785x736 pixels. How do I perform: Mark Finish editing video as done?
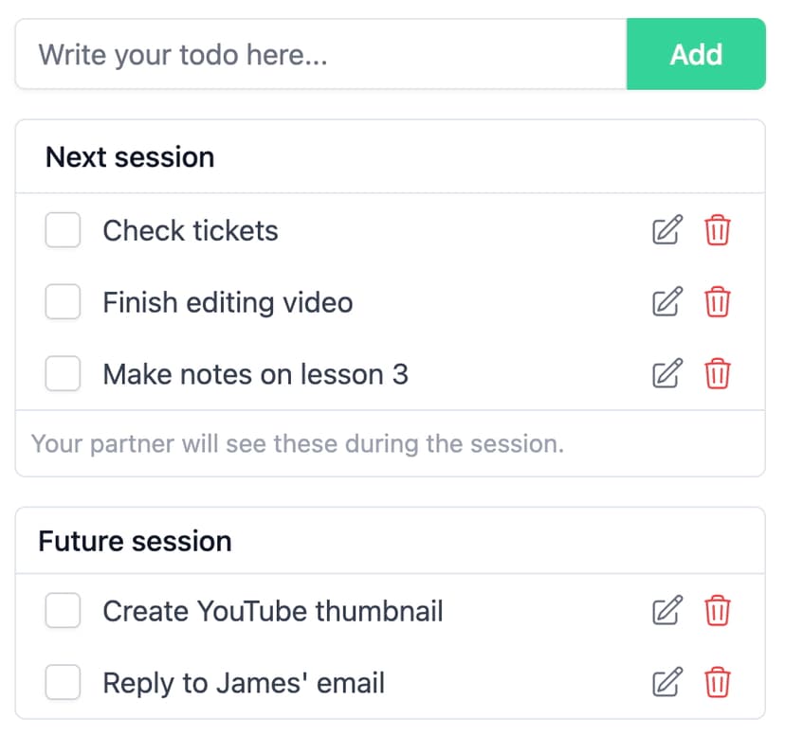point(63,302)
